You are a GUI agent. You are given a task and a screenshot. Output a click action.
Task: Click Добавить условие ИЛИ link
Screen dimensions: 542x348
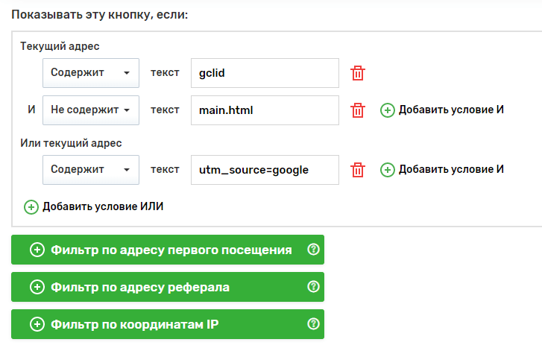point(103,206)
